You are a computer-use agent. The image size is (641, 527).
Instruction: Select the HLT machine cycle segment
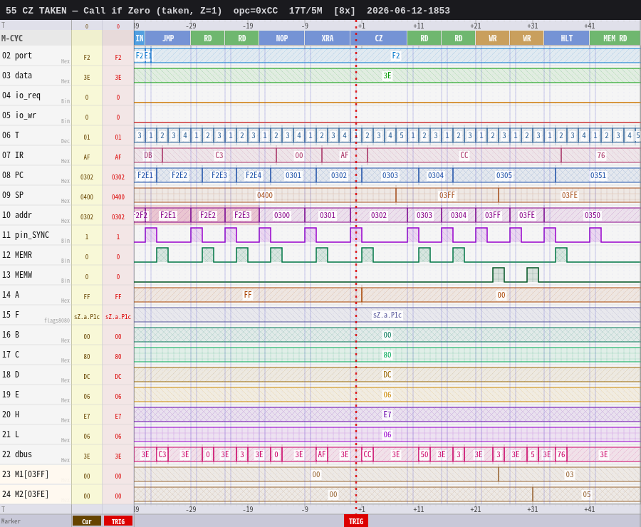[567, 38]
